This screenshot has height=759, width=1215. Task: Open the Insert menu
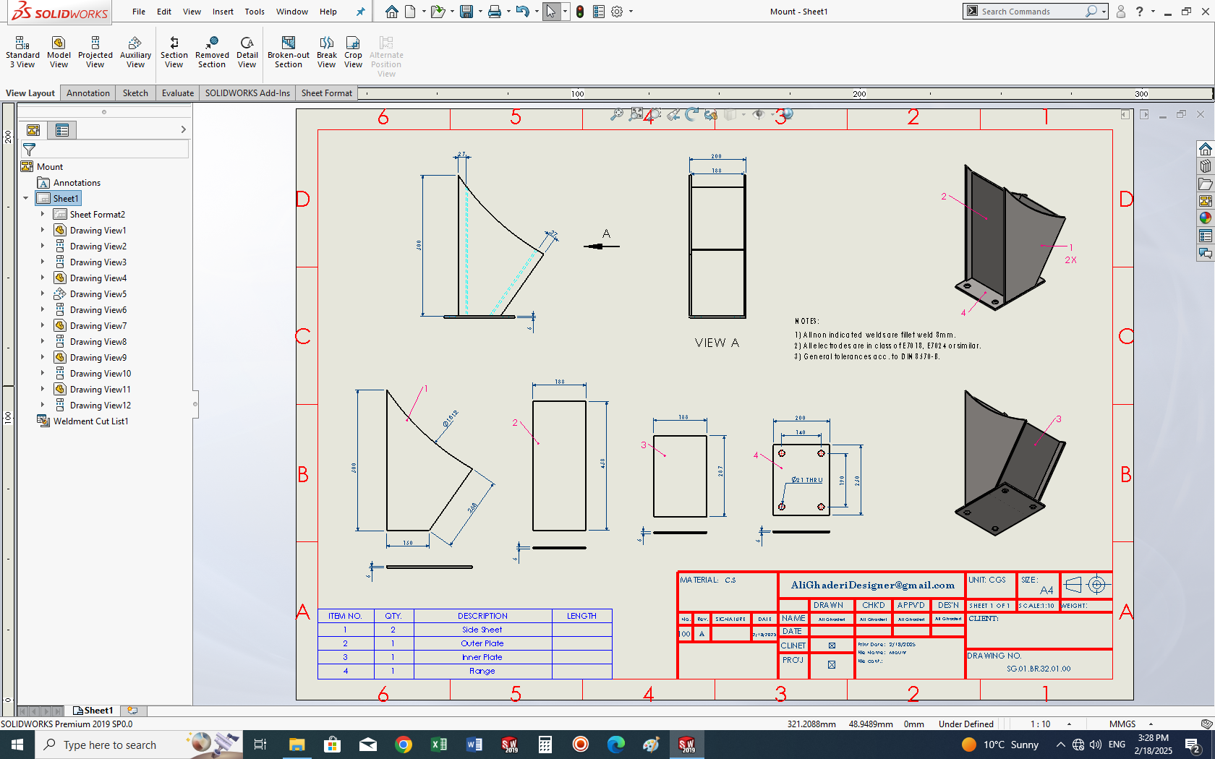click(x=223, y=12)
